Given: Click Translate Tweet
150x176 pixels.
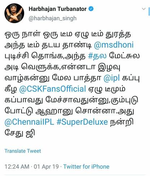Looking at the screenshot, I should (23, 151).
